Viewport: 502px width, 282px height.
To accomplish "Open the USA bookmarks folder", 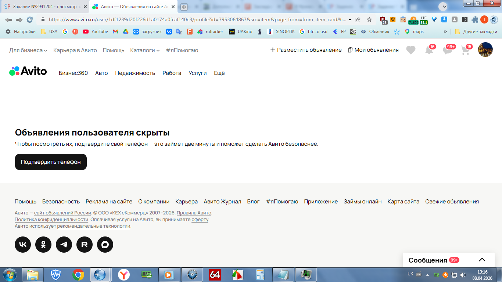I will (49, 32).
